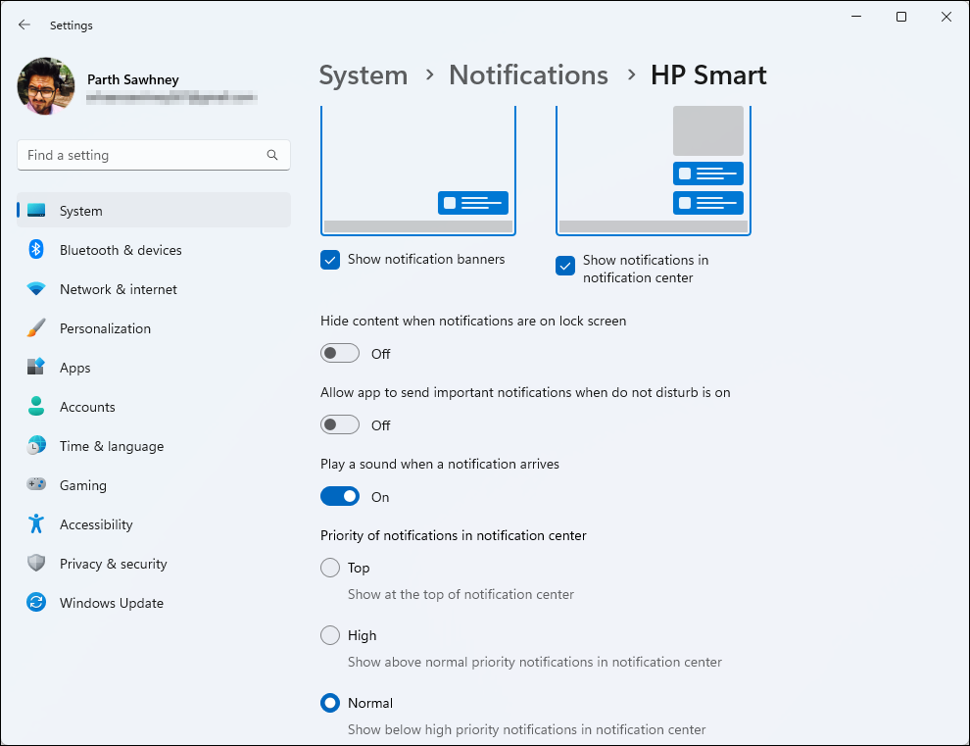Enable Hide content when notifications on lock screen
Image resolution: width=970 pixels, height=746 pixels.
coord(340,353)
